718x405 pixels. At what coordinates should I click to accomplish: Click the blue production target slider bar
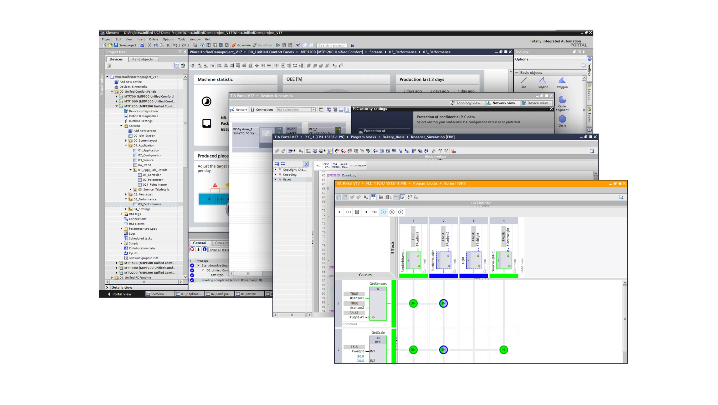point(213,199)
